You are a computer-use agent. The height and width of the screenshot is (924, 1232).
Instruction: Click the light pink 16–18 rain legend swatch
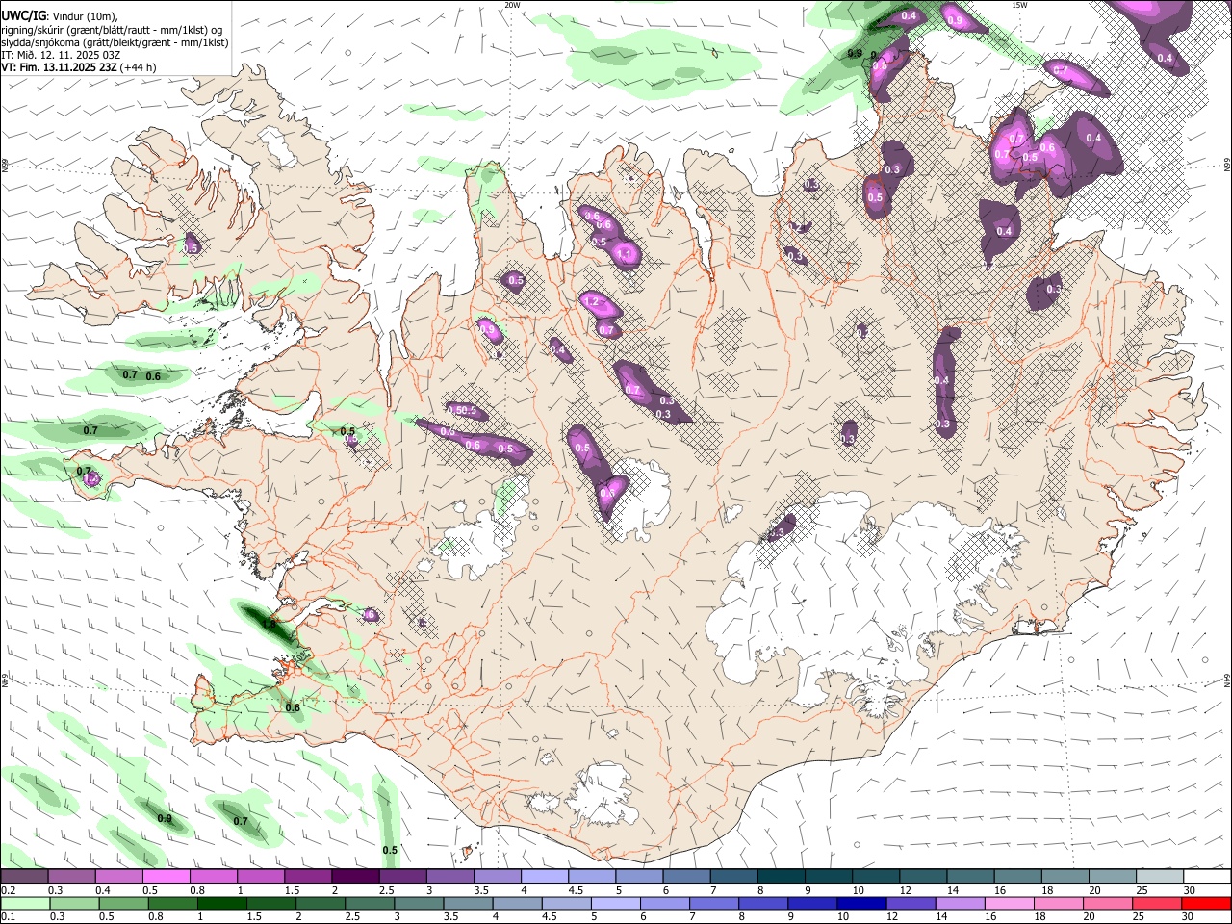point(1009,903)
